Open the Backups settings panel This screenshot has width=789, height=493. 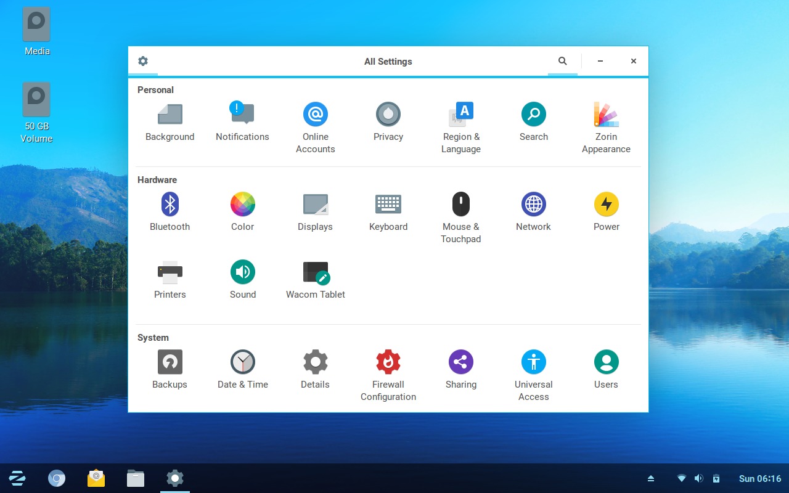(170, 368)
